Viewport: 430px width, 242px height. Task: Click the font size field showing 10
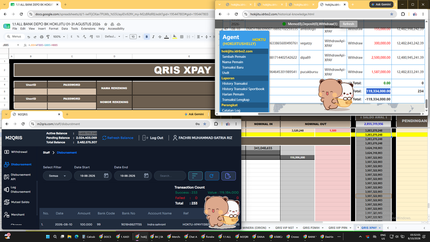(x=133, y=37)
